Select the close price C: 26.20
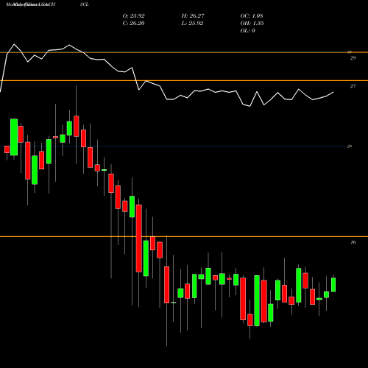This screenshot has width=368, height=368. (133, 24)
